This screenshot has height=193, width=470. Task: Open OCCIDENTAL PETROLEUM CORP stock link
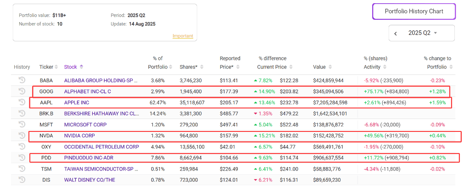(101, 147)
